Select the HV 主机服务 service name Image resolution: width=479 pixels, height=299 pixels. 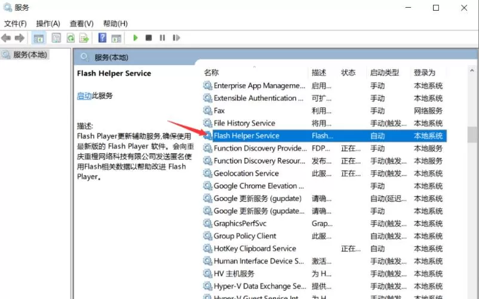click(x=234, y=274)
